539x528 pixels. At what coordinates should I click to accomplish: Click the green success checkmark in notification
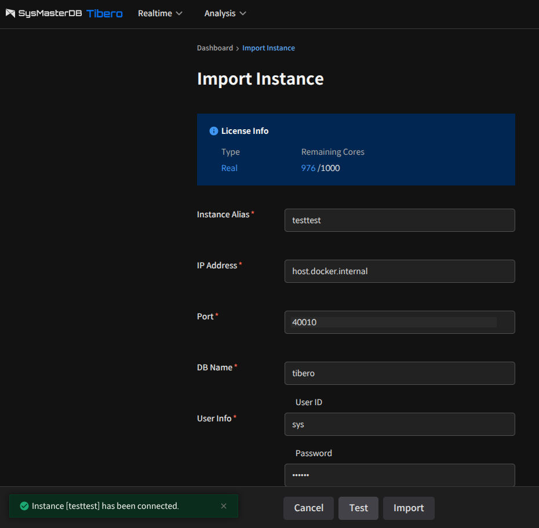tap(24, 506)
